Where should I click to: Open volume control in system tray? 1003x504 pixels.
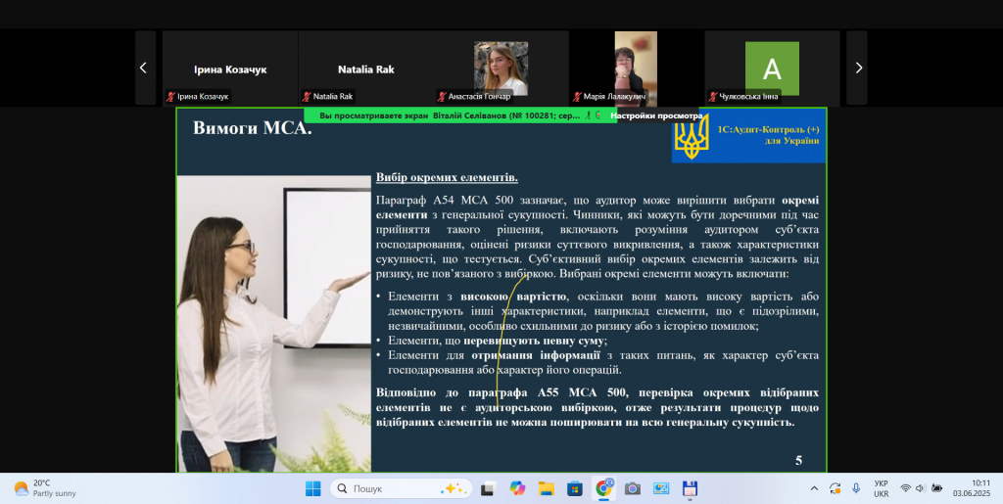pos(921,488)
